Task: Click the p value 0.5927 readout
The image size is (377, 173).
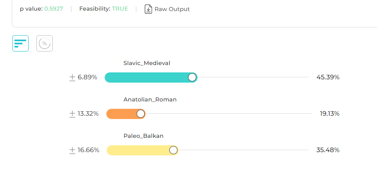Action: (41, 9)
